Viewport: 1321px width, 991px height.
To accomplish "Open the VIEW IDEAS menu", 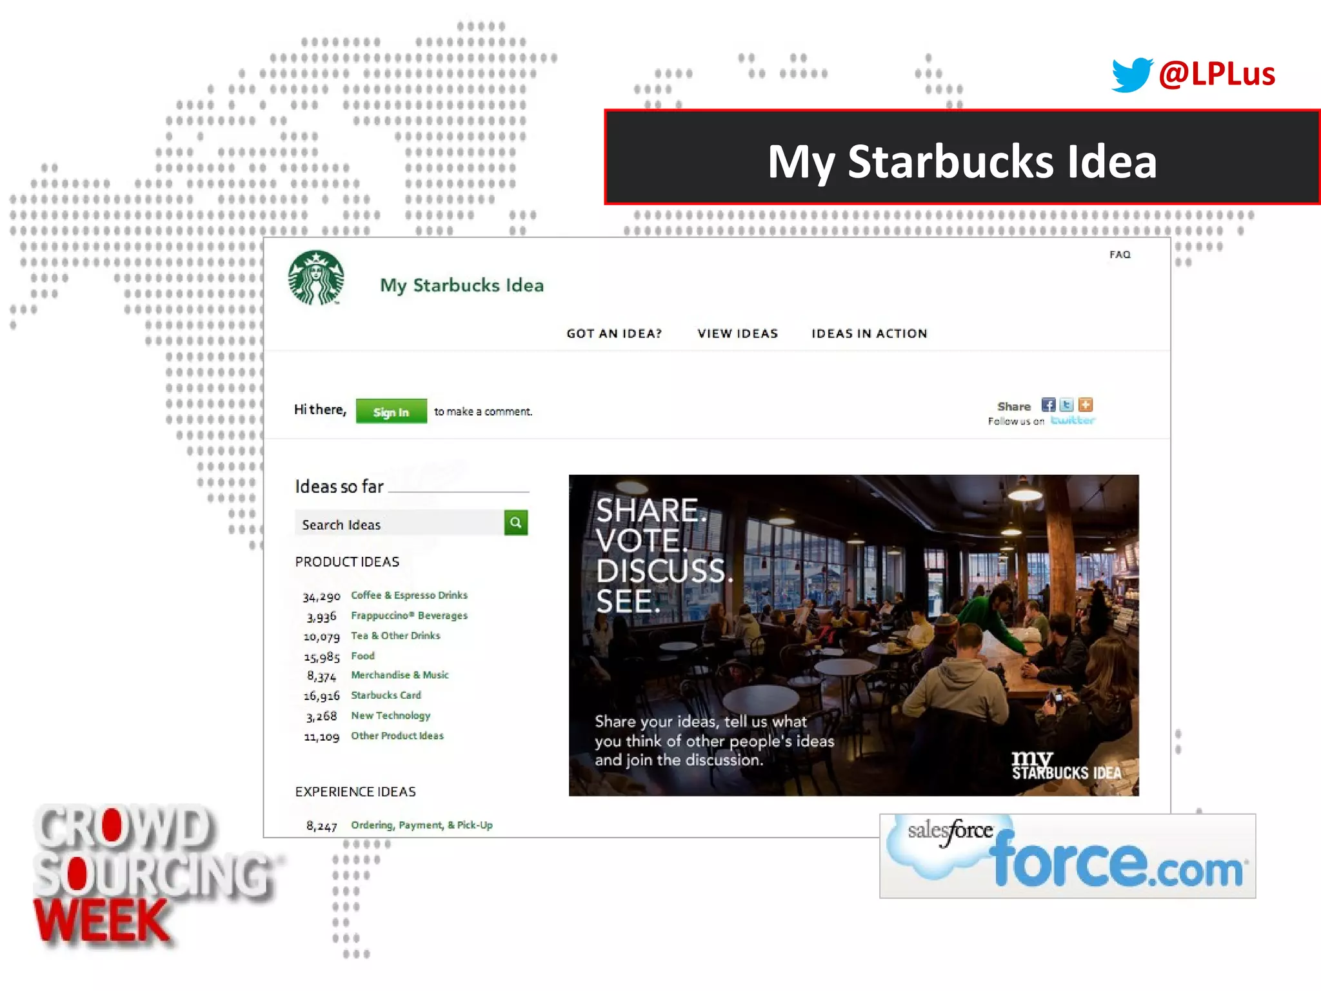I will (x=738, y=334).
